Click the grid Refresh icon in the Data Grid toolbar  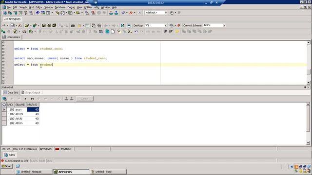click(x=4, y=99)
